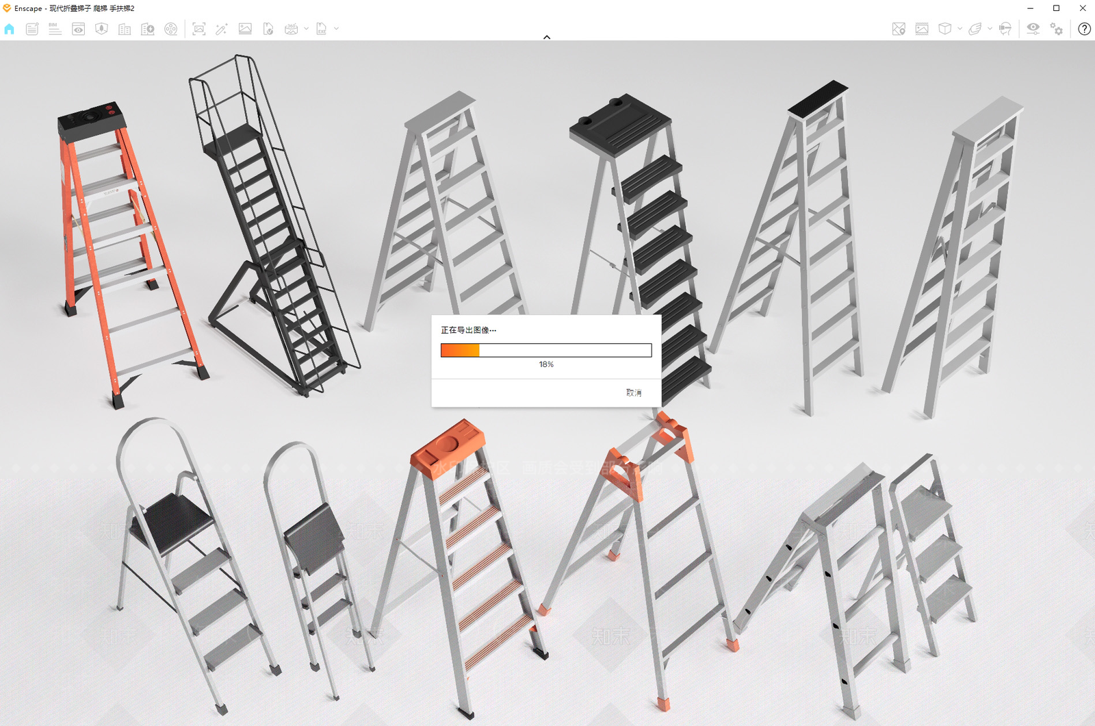Click the screenshot capture icon
1095x726 pixels.
coord(198,29)
